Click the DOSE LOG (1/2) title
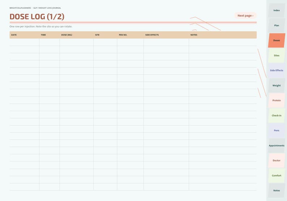 pos(37,17)
